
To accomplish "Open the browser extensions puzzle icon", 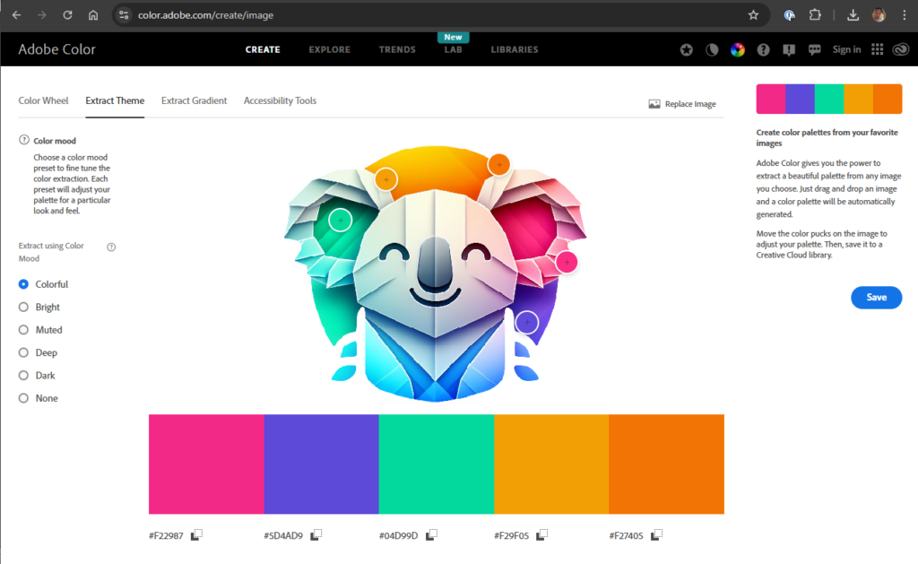I will [x=815, y=15].
